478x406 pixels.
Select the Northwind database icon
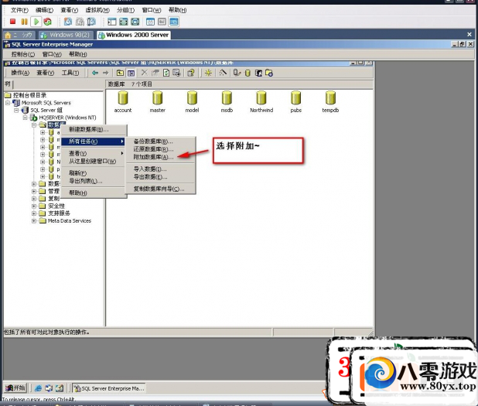pyautogui.click(x=261, y=102)
